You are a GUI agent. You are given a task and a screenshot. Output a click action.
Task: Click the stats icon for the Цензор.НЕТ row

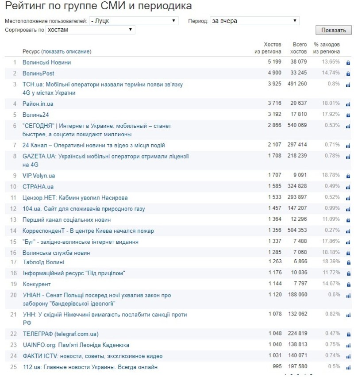[348, 198]
